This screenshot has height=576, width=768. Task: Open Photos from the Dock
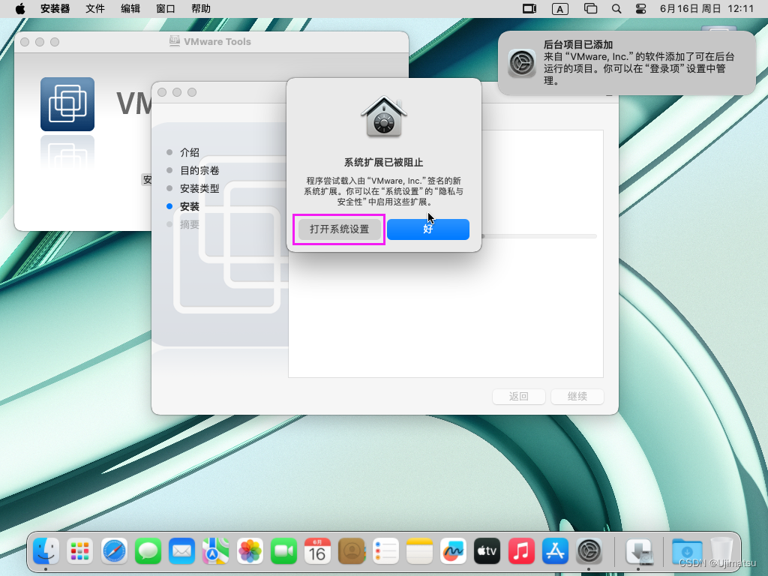tap(250, 551)
